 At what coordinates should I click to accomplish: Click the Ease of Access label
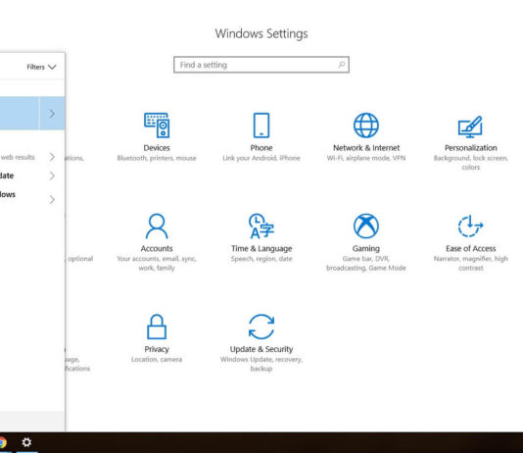tap(470, 248)
